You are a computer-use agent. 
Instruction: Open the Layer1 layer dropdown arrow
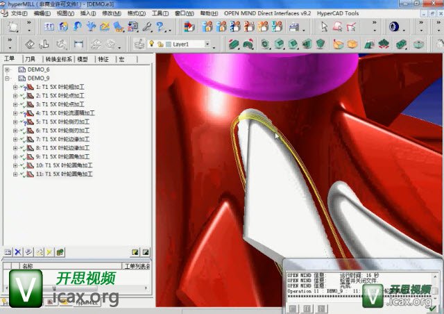(207, 44)
